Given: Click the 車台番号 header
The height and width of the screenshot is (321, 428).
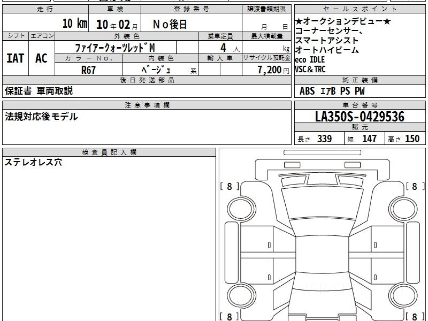Looking at the screenshot, I should pos(360,105).
